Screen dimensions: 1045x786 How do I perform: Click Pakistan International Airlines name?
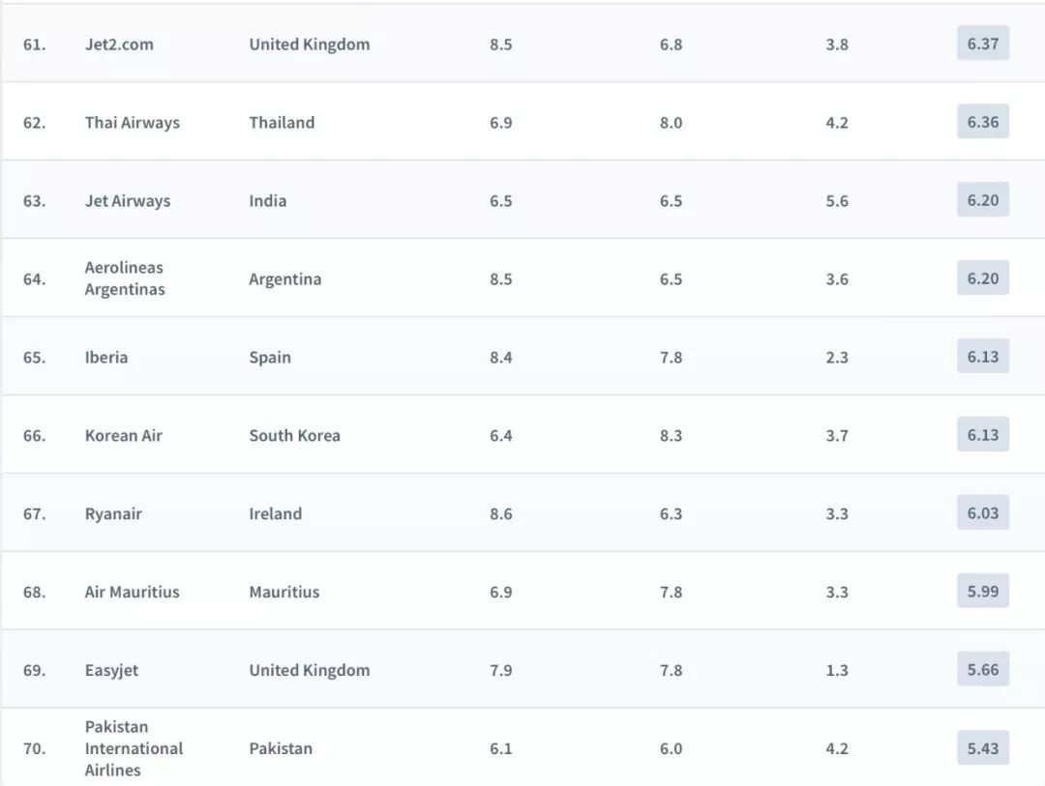pyautogui.click(x=134, y=748)
